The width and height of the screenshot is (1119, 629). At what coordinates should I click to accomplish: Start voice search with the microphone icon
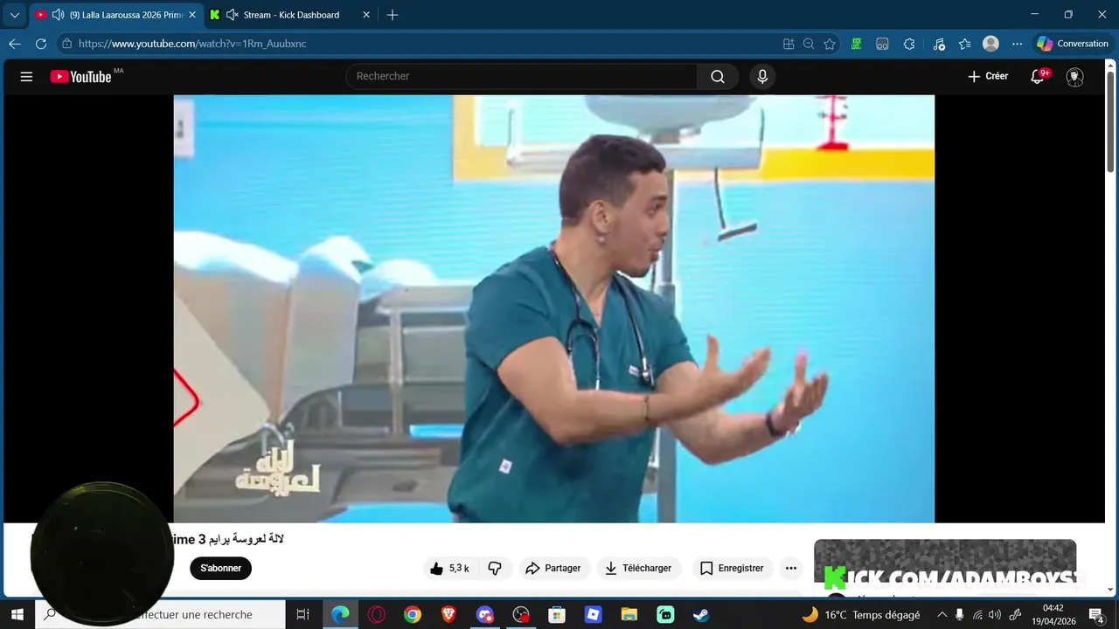pos(762,77)
